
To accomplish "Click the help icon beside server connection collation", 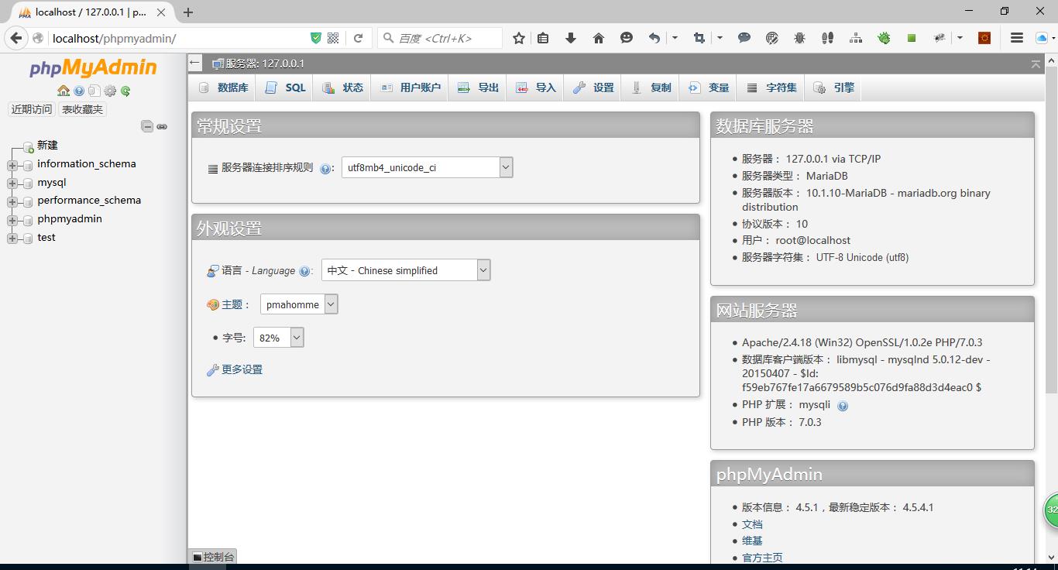I will 325,168.
